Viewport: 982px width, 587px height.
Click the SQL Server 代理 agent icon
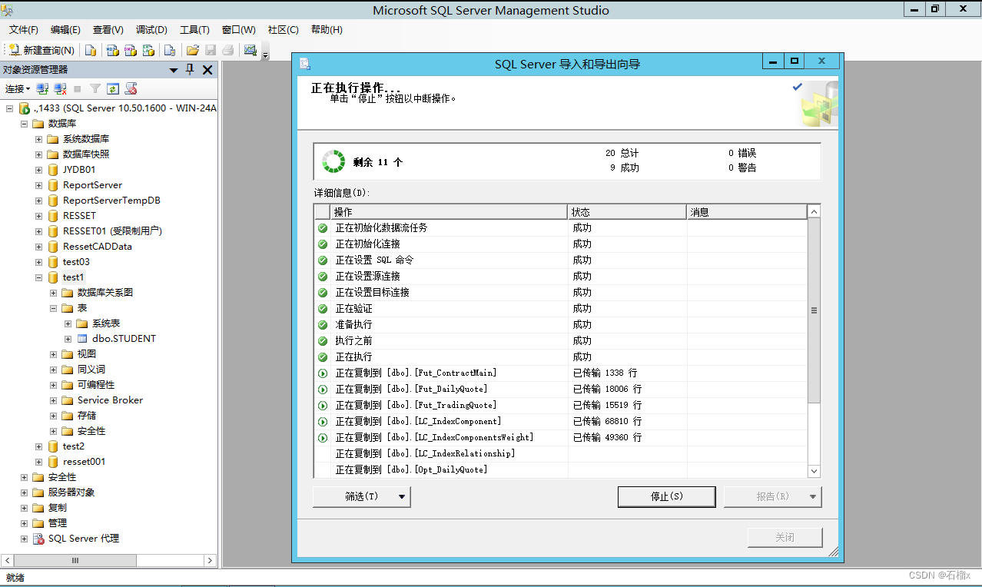[38, 539]
